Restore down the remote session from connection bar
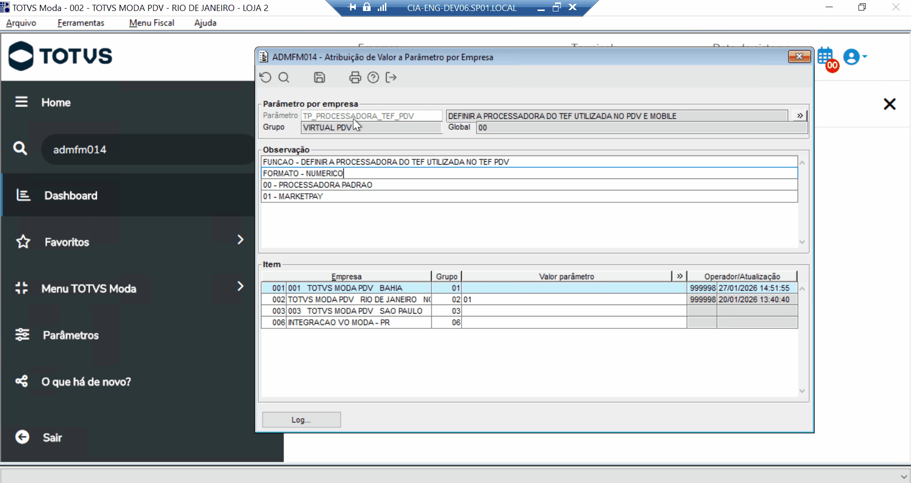911x483 pixels. coord(557,7)
